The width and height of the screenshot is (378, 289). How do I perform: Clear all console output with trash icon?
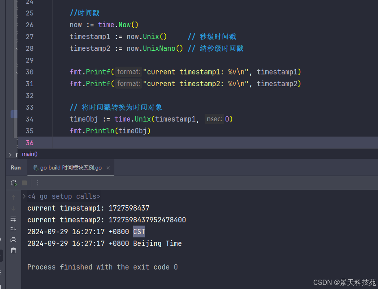point(13,250)
